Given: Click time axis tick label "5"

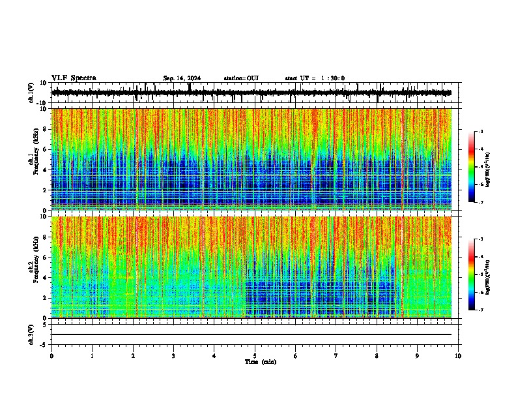Looking at the screenshot, I should pyautogui.click(x=255, y=356).
